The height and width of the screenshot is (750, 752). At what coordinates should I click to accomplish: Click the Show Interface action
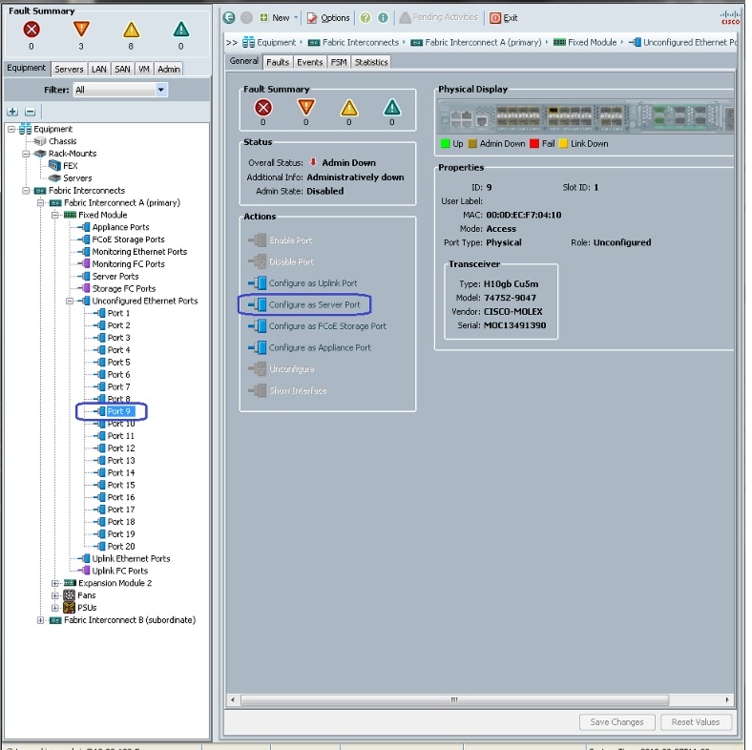287,390
